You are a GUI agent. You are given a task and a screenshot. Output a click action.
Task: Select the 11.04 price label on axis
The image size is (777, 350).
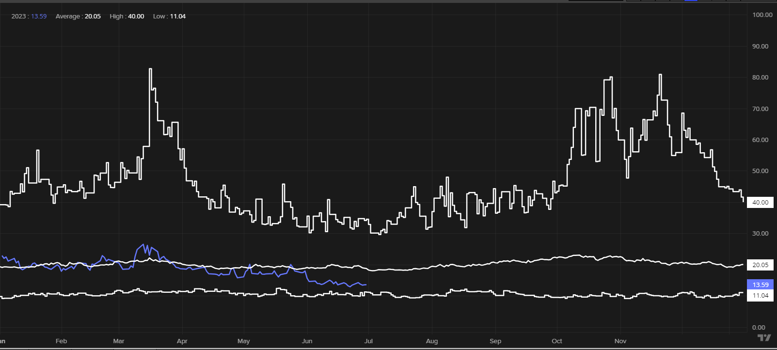tap(760, 296)
